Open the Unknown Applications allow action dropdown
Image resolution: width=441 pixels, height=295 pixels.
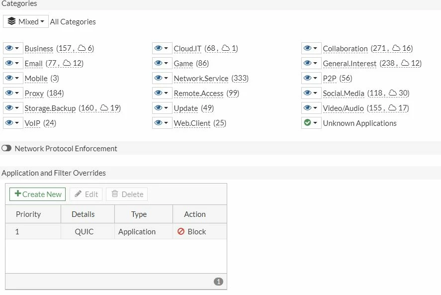click(x=311, y=123)
